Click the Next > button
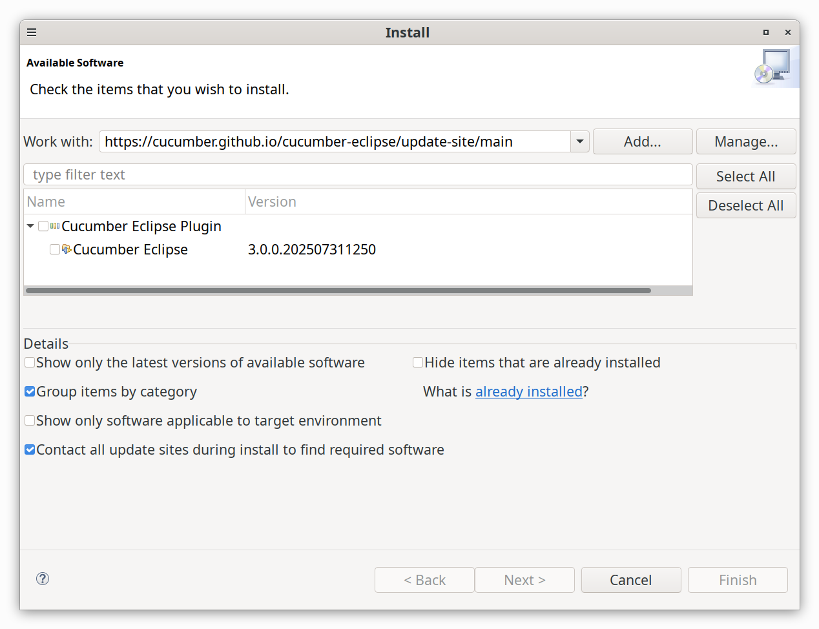Viewport: 819px width, 629px height. click(524, 580)
